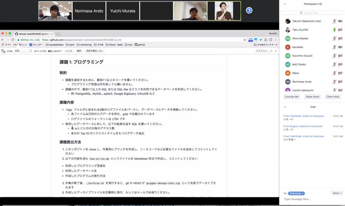
Task: Click the chat message input field
Action: tap(303, 199)
